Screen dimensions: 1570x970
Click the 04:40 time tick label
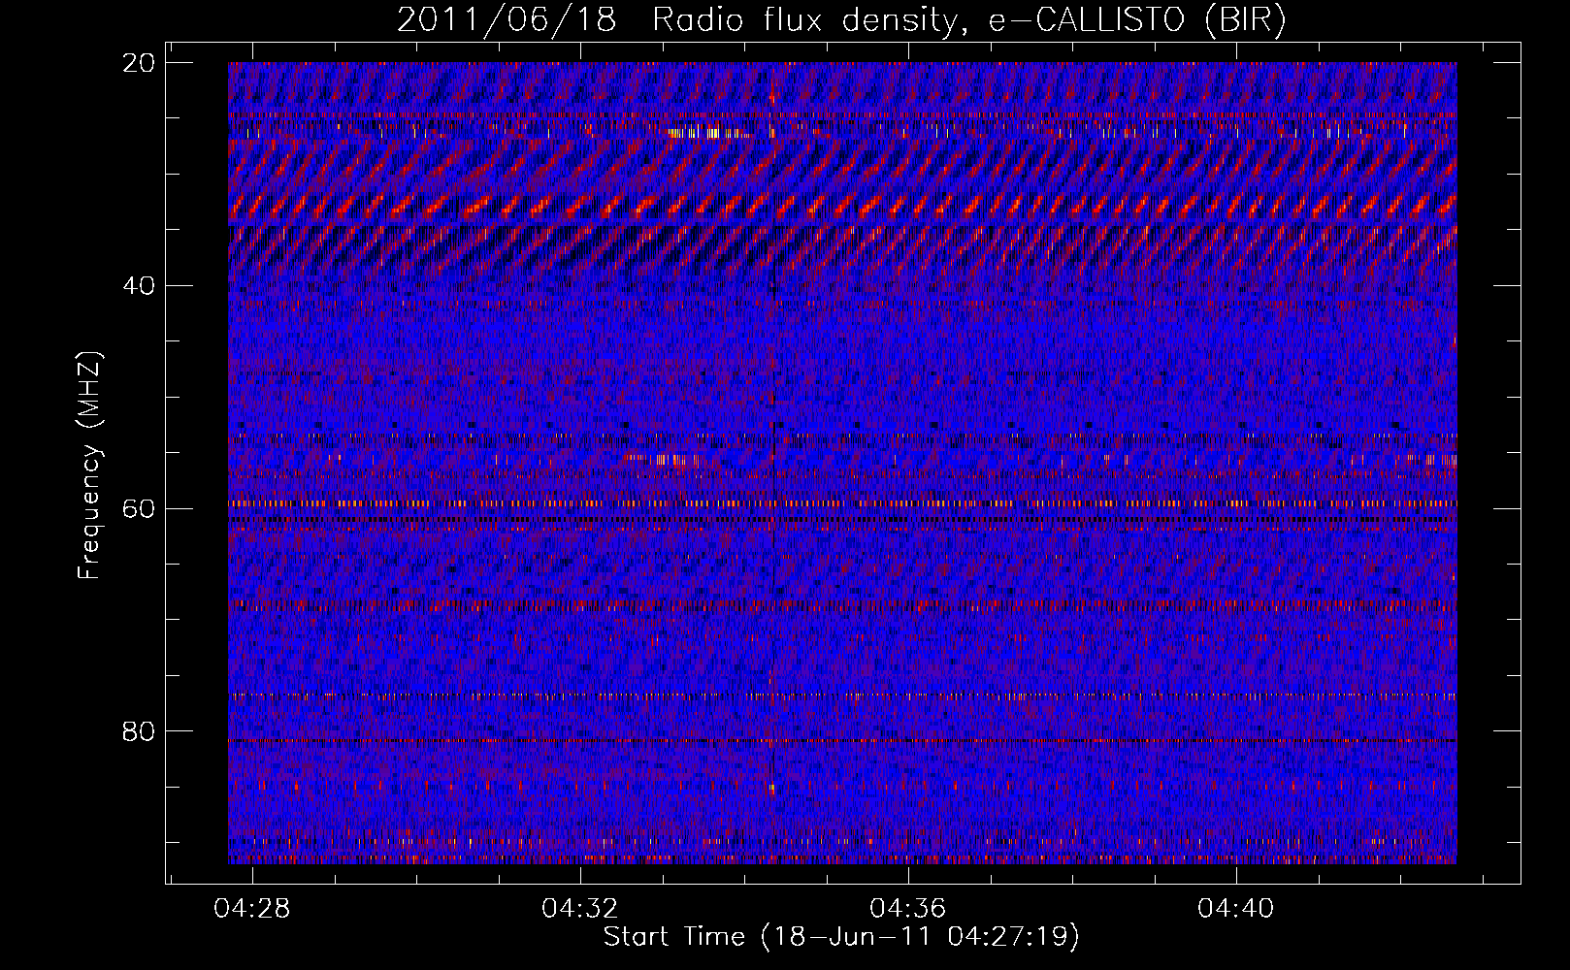coord(1236,909)
